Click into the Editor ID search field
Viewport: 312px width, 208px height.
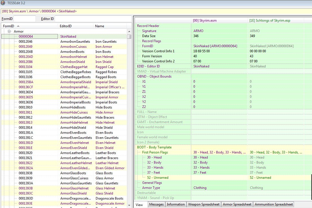click(x=93, y=19)
